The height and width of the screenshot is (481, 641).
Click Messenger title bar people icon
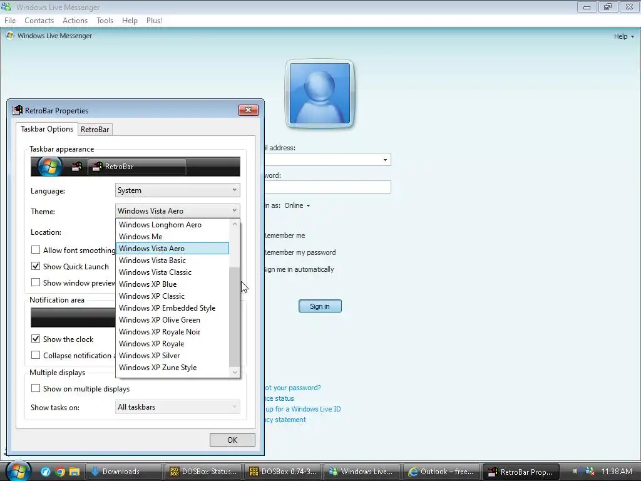point(6,7)
